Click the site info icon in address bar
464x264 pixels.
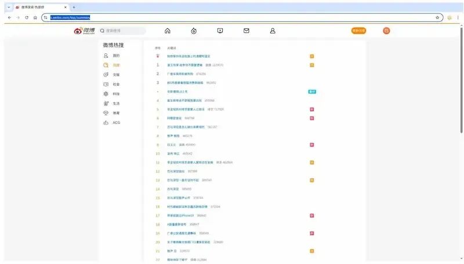46,18
